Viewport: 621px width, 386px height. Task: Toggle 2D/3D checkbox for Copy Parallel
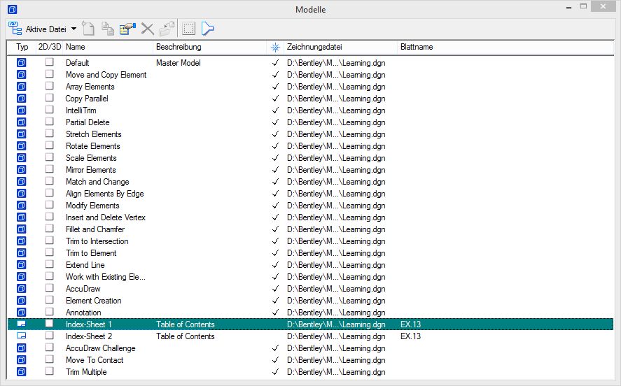tap(49, 97)
